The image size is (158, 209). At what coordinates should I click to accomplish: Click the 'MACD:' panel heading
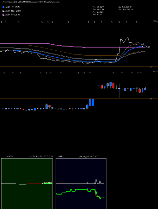pyautogui.click(x=9, y=156)
